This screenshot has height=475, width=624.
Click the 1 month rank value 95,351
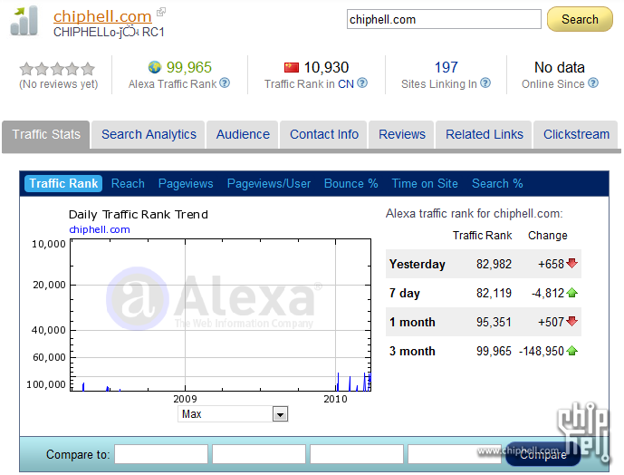pyautogui.click(x=494, y=322)
